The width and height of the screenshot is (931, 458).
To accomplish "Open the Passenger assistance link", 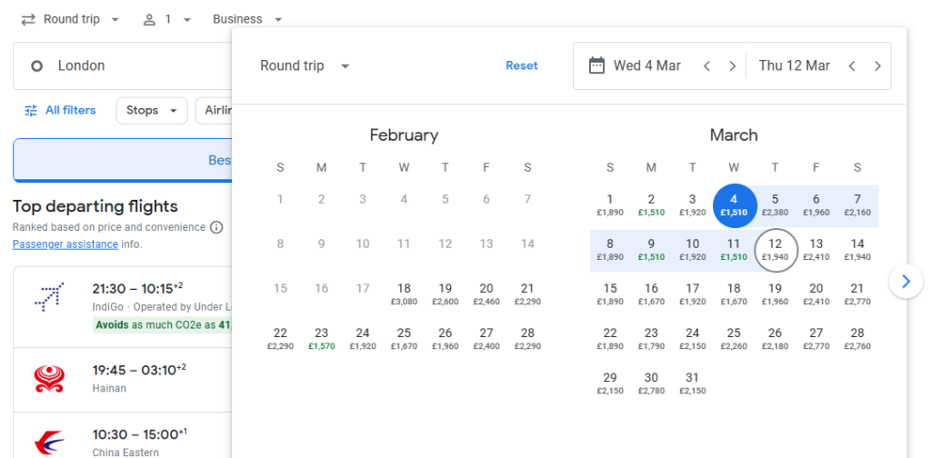I will click(x=65, y=244).
